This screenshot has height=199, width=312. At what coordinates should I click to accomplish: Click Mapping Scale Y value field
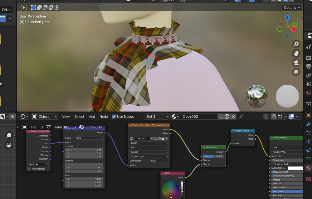tap(84, 182)
